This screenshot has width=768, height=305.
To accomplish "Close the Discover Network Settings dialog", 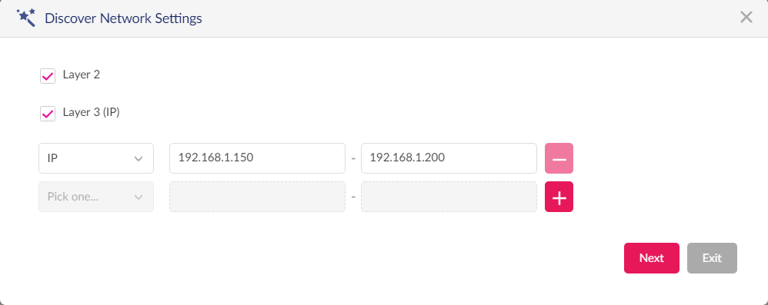I will point(746,18).
